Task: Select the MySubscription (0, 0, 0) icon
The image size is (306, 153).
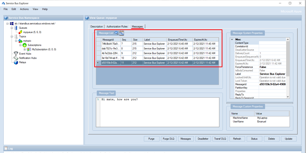Action: [29, 49]
